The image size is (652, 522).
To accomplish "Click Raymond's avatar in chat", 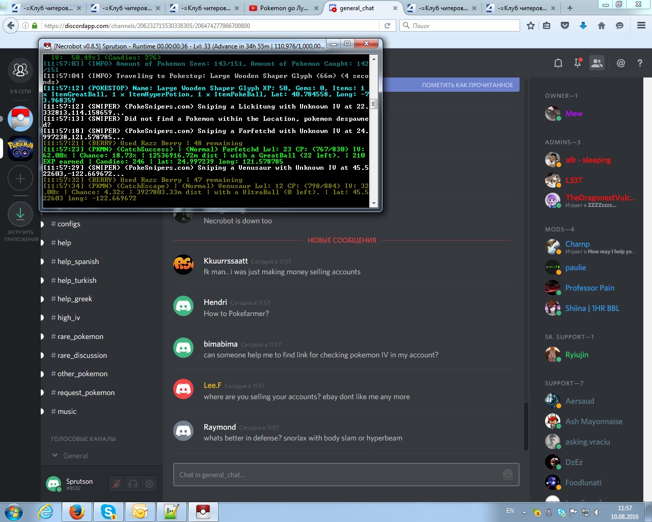I will click(183, 431).
